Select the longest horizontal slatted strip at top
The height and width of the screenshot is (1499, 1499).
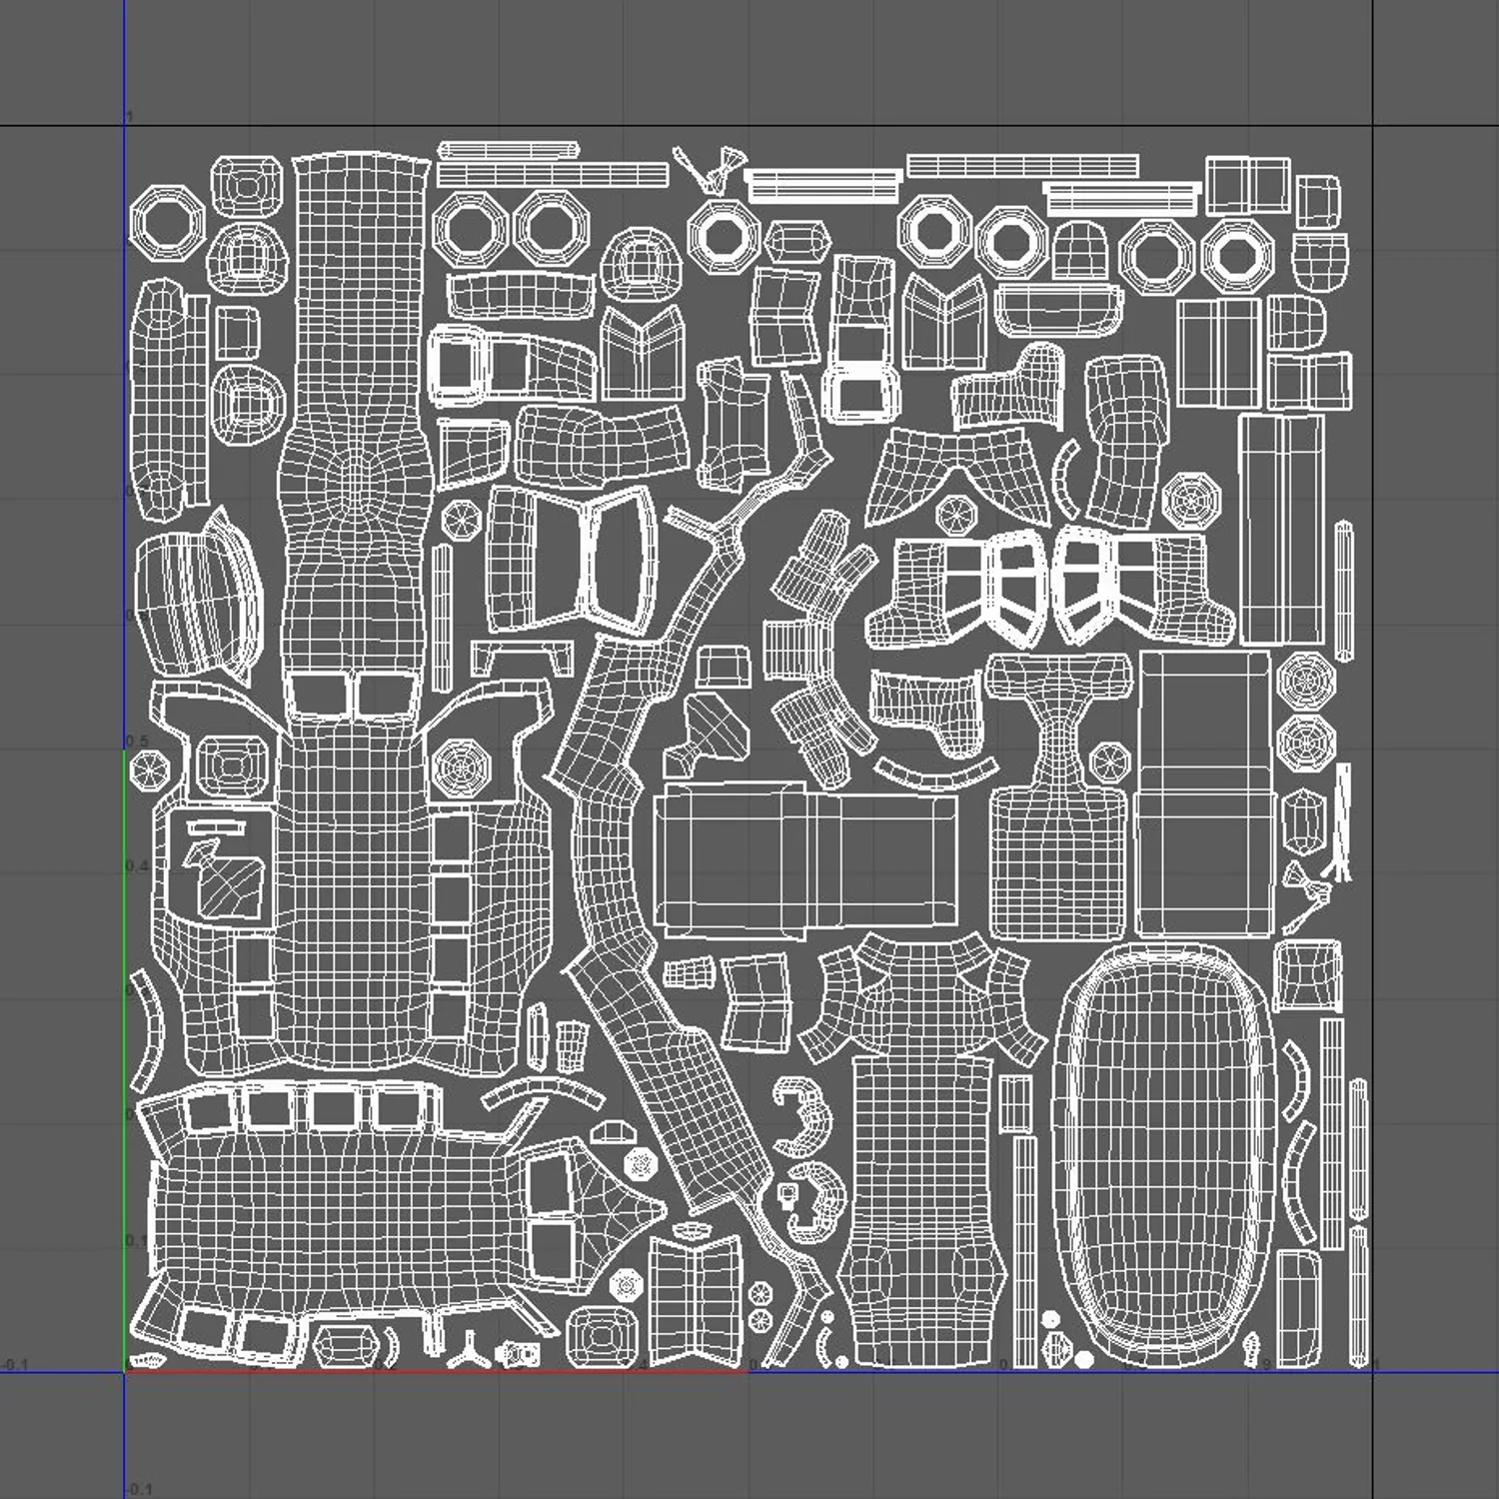pos(1021,166)
